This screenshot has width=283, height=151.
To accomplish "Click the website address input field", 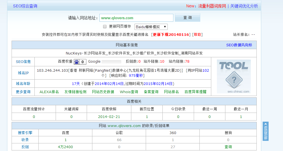I will pyautogui.click(x=136, y=18).
